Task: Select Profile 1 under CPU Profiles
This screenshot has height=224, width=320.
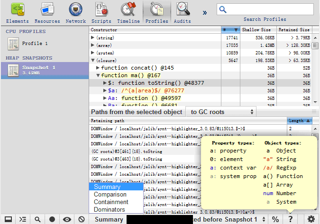Action: click(45, 44)
